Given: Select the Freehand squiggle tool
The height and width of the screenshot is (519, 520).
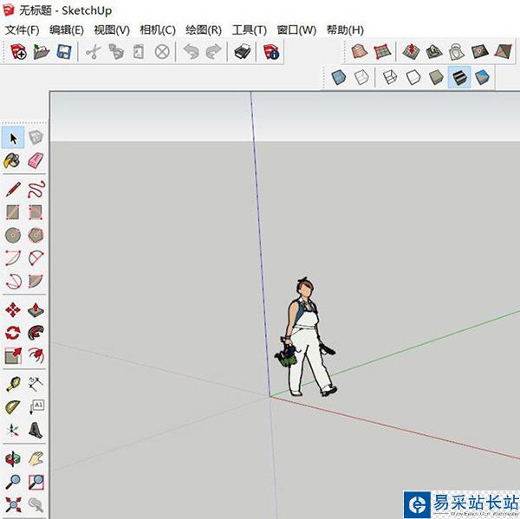Looking at the screenshot, I should 36,190.
